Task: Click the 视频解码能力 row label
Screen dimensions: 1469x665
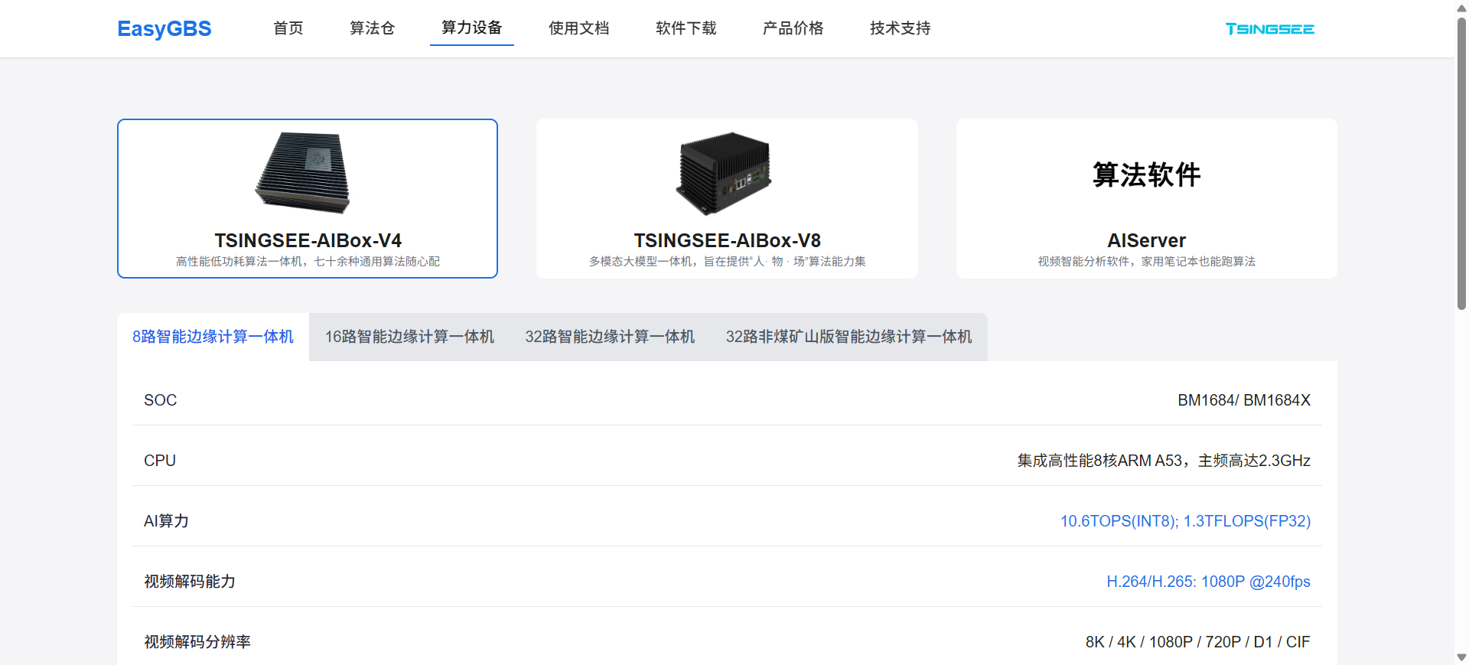Action: click(x=190, y=582)
